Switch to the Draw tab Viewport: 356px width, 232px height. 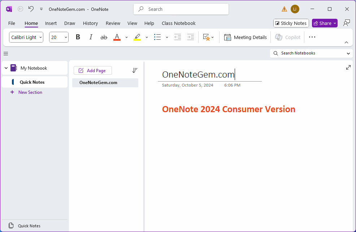70,23
